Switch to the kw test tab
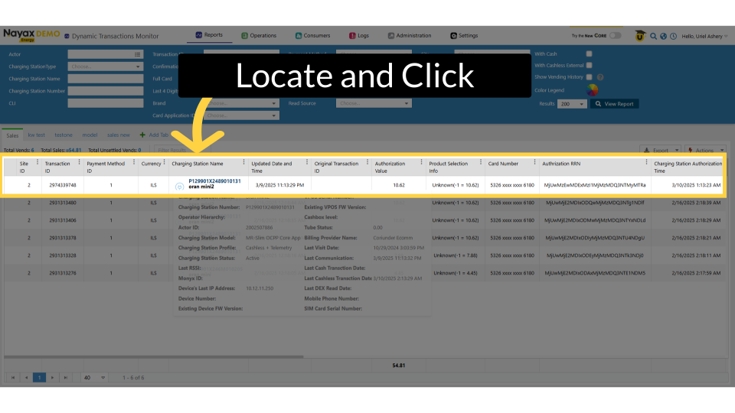This screenshot has width=735, height=413. (x=36, y=135)
